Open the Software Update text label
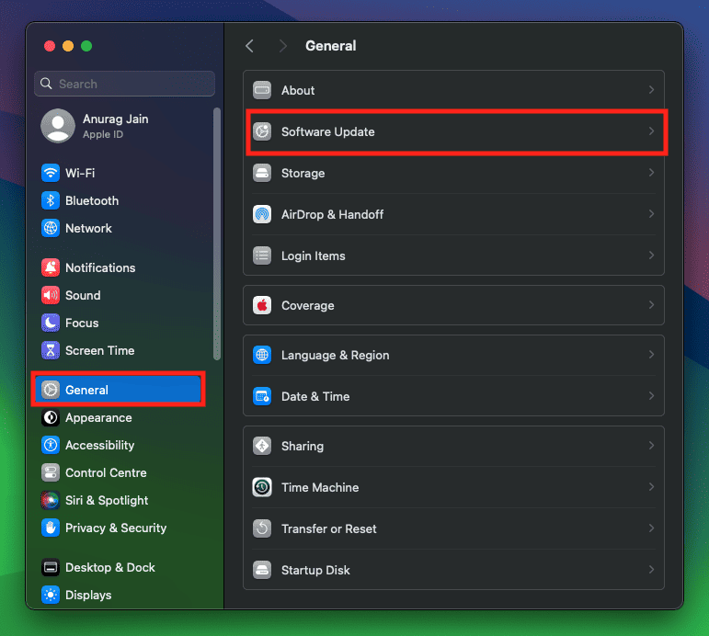The width and height of the screenshot is (709, 636). pos(327,132)
